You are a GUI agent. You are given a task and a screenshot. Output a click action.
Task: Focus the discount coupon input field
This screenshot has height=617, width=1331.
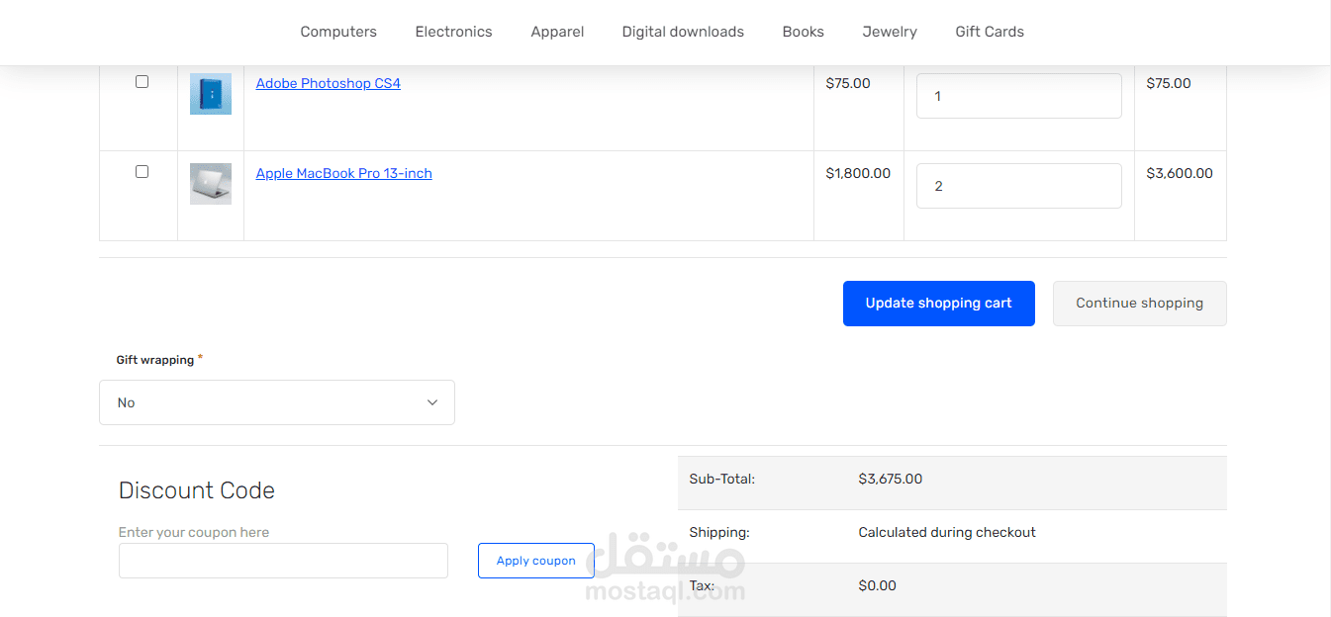tap(283, 561)
